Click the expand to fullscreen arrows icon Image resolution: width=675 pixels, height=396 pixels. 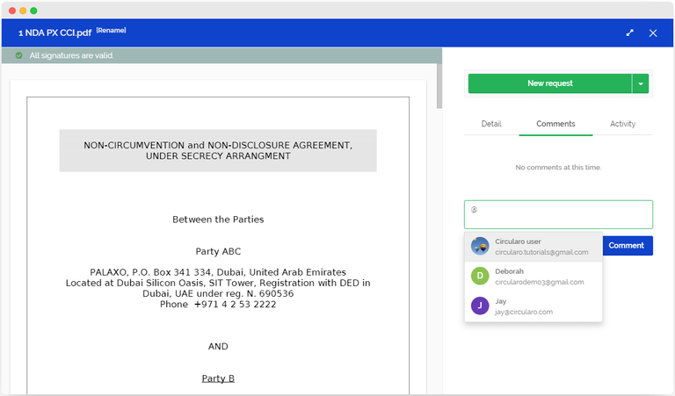click(x=629, y=32)
